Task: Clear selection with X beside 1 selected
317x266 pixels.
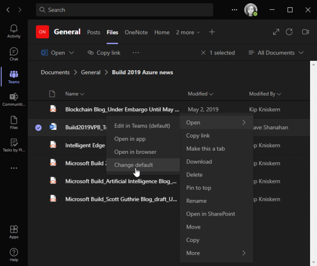Action: 203,53
